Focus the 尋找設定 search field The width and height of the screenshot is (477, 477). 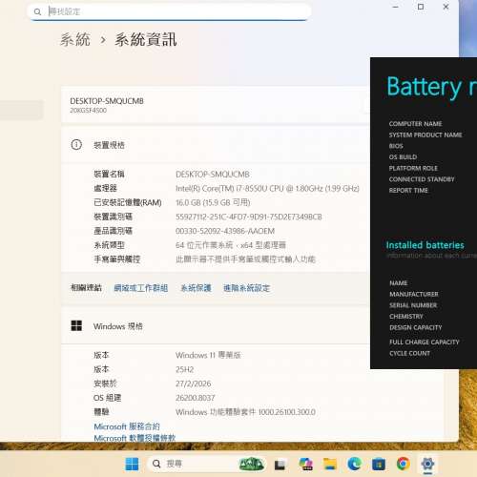(x=170, y=12)
